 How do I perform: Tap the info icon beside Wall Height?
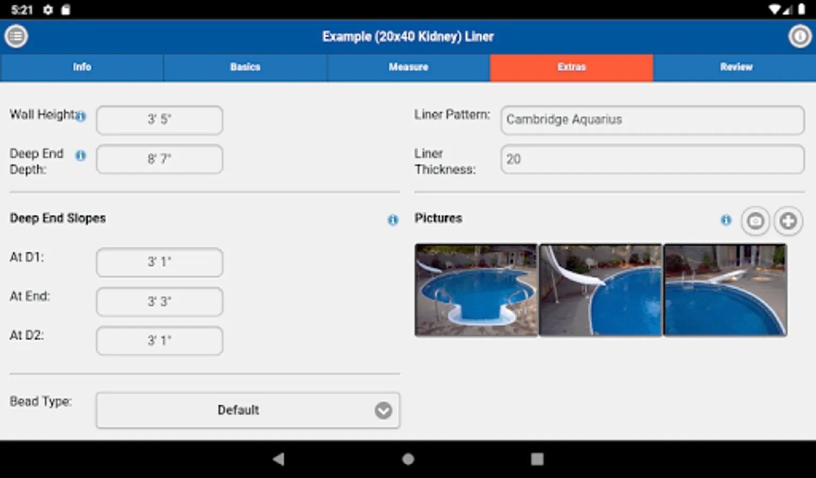(x=81, y=116)
